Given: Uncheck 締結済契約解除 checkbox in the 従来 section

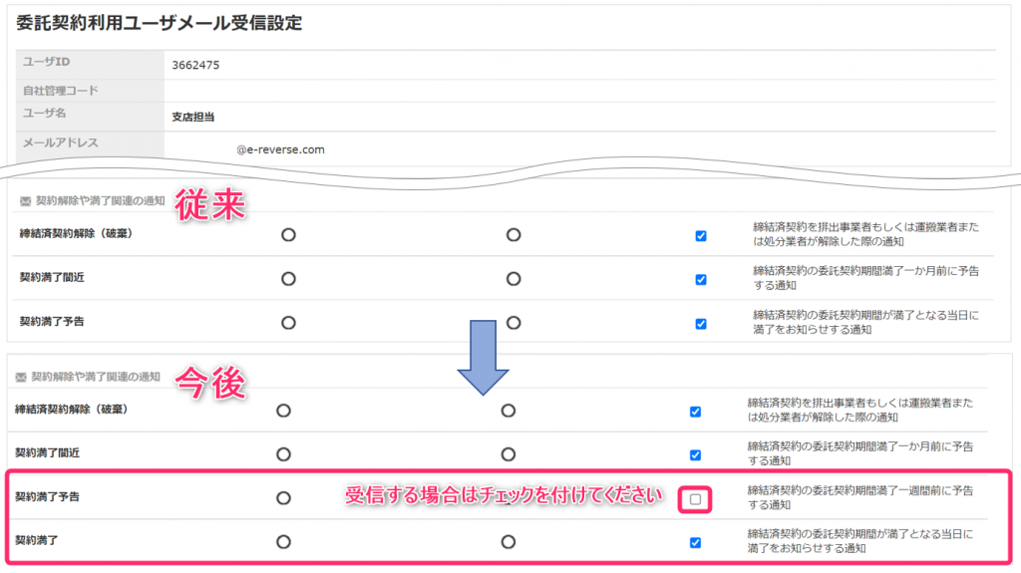Looking at the screenshot, I should pos(701,236).
